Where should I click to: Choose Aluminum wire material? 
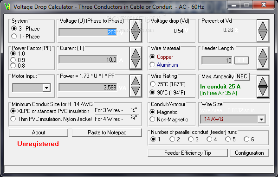(x=164, y=65)
